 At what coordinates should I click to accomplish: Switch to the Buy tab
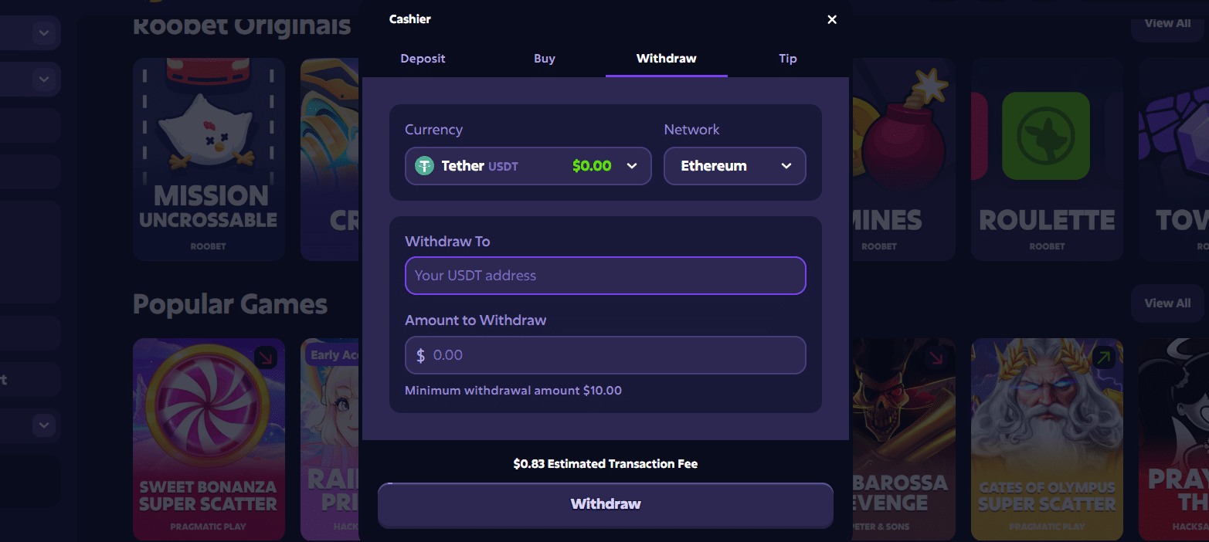pyautogui.click(x=545, y=58)
